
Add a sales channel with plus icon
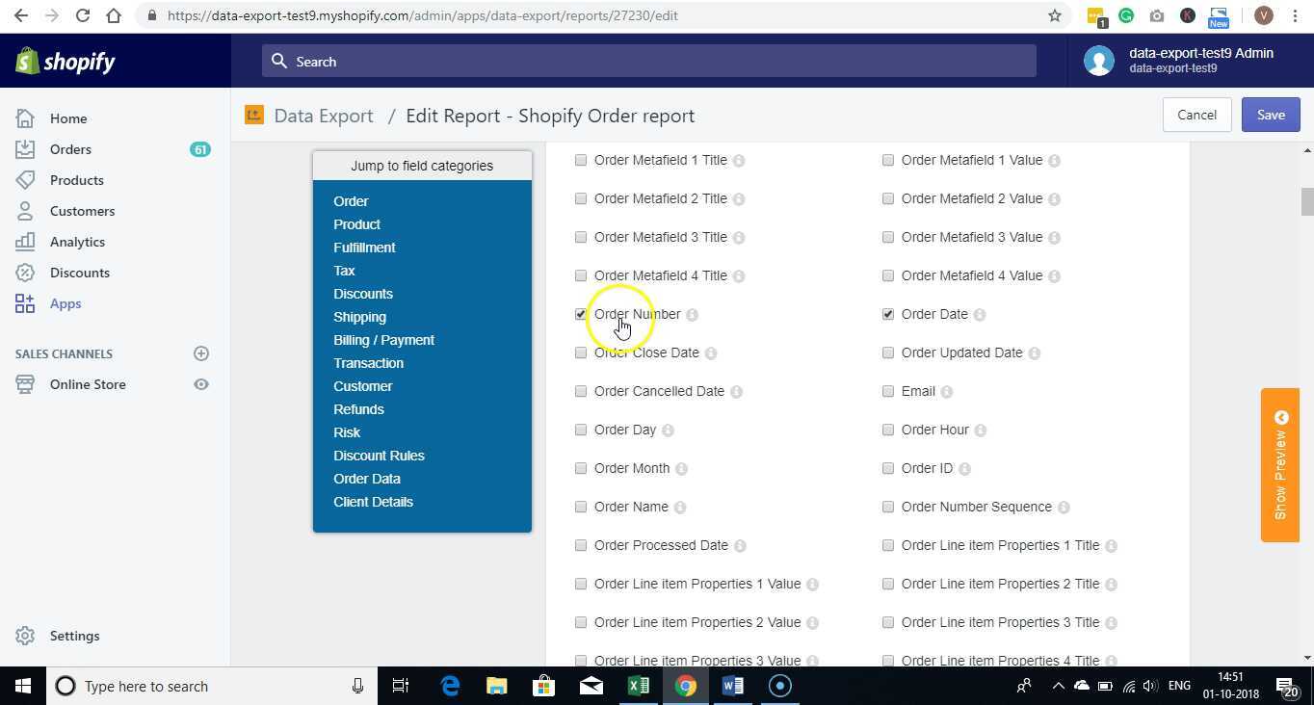[x=201, y=353]
